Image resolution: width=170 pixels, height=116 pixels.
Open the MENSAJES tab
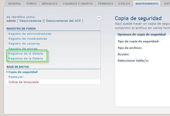(49, 4)
